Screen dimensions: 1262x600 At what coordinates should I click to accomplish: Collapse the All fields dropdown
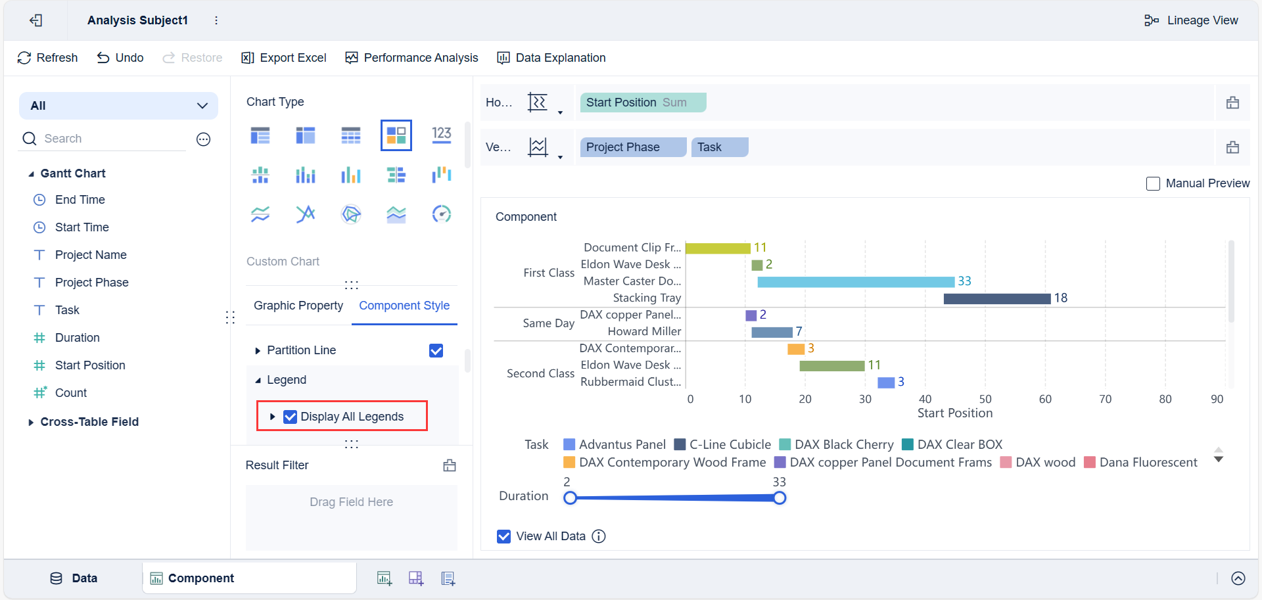click(x=202, y=105)
